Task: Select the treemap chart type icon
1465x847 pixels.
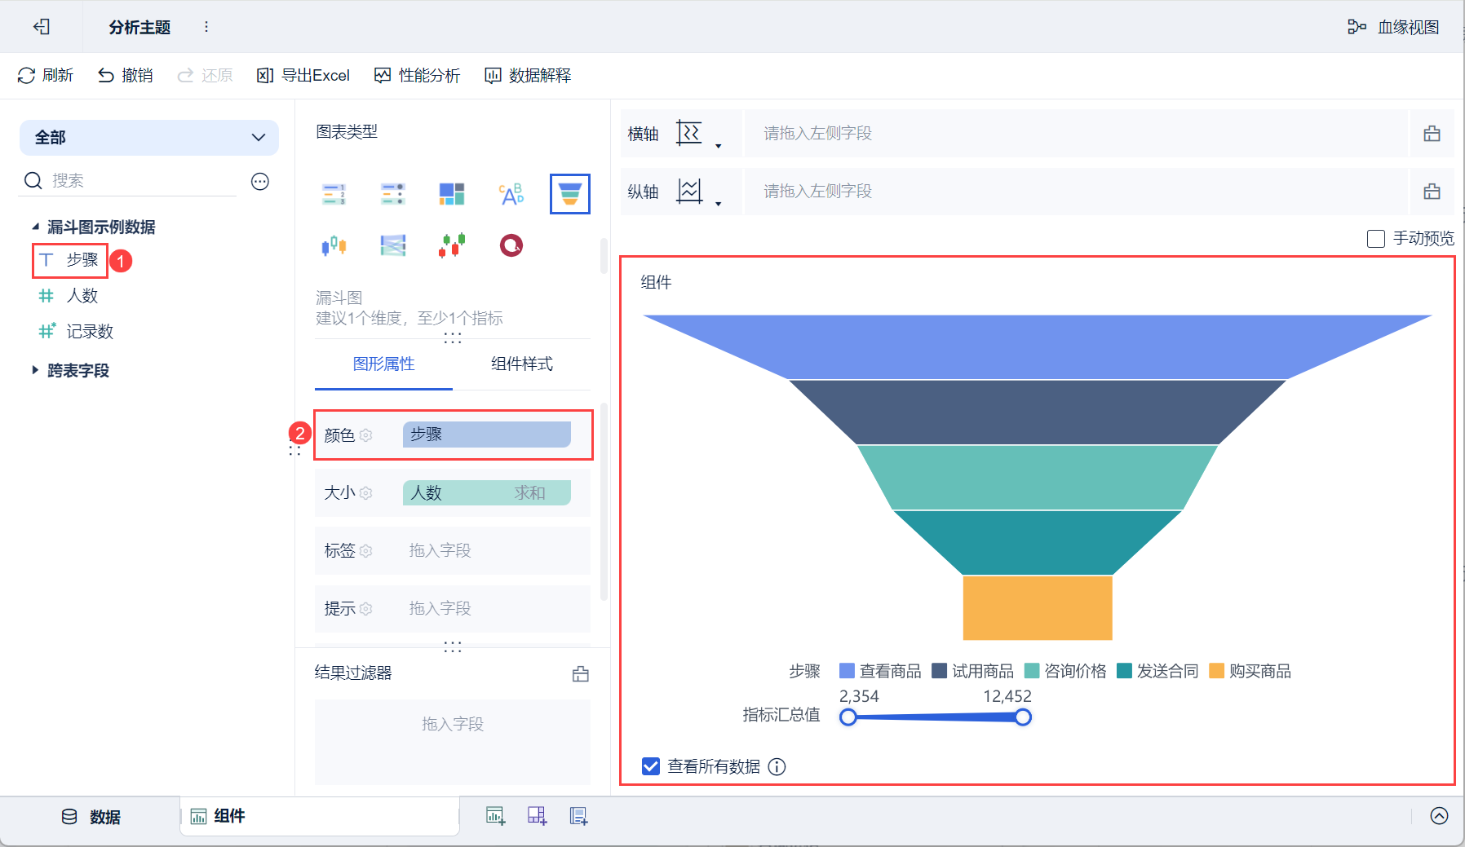Action: [x=452, y=194]
